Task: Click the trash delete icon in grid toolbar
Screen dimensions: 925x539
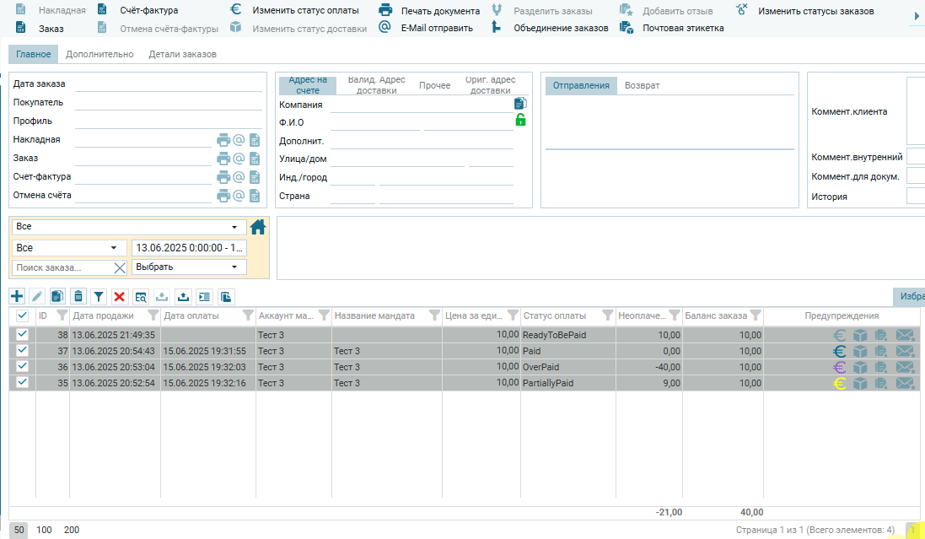Action: pos(78,296)
